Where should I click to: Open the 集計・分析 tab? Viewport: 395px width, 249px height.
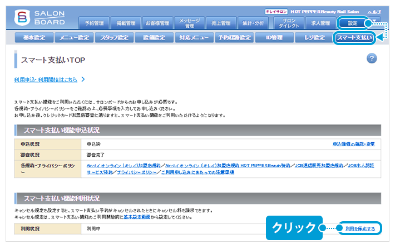254,23
